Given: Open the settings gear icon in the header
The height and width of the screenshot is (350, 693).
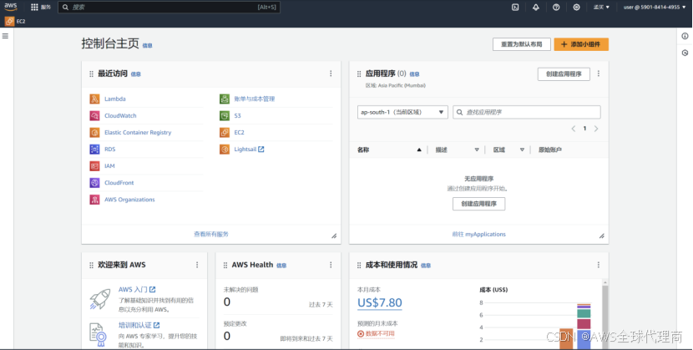Looking at the screenshot, I should pos(576,7).
